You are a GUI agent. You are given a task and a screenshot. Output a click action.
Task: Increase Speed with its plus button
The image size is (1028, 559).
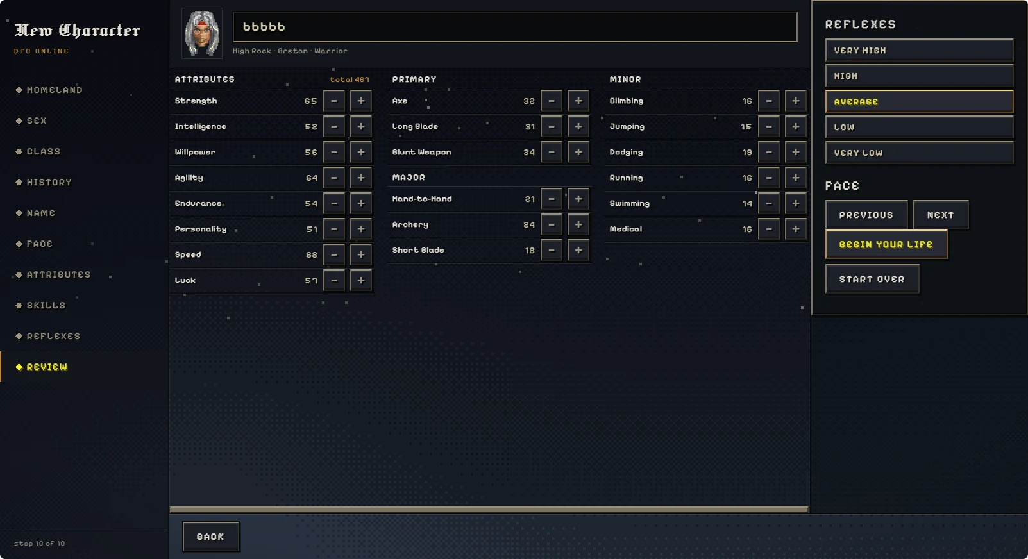pyautogui.click(x=361, y=254)
